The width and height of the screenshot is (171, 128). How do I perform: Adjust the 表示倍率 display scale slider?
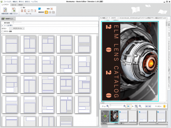coord(13,22)
